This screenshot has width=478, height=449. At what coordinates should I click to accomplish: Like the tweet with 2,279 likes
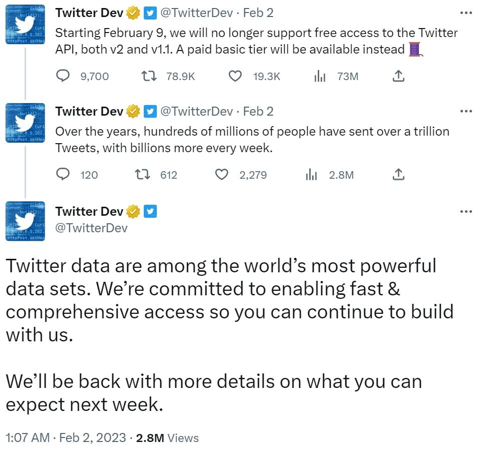click(221, 174)
